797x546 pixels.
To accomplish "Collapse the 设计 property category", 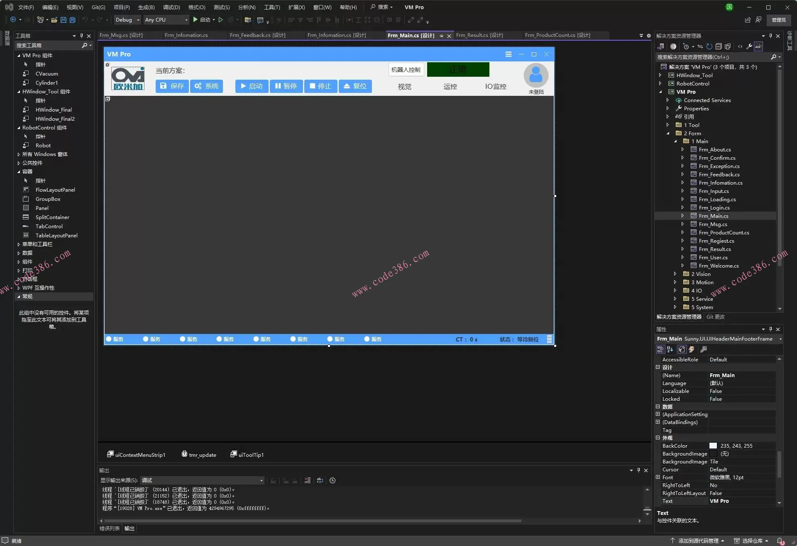I will point(658,368).
